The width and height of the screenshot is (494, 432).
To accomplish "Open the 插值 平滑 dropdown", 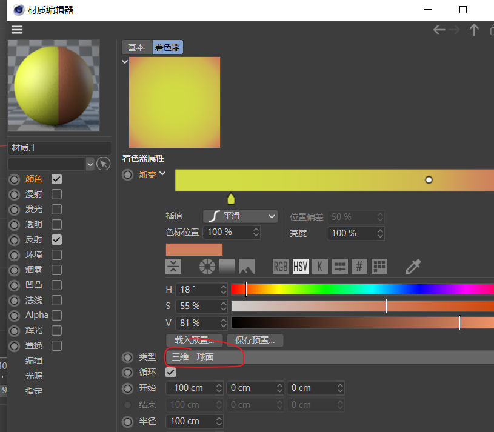I will tap(240, 216).
